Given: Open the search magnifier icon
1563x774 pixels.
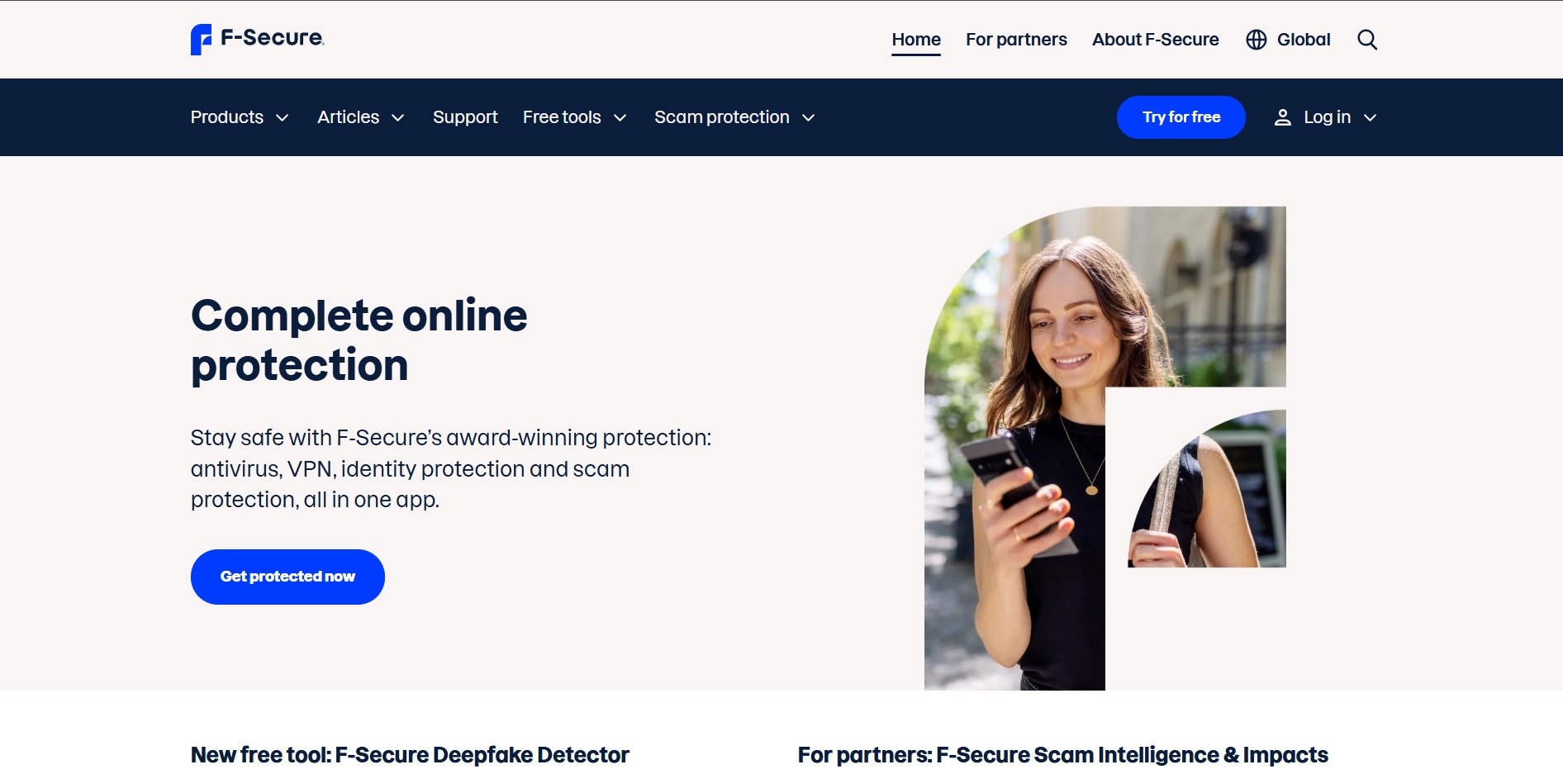Looking at the screenshot, I should (x=1367, y=40).
